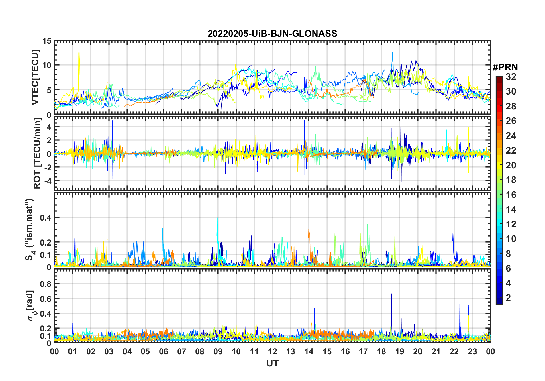Select the "10" label on the PRN colorbar
This screenshot has width=545, height=381.
[511, 239]
